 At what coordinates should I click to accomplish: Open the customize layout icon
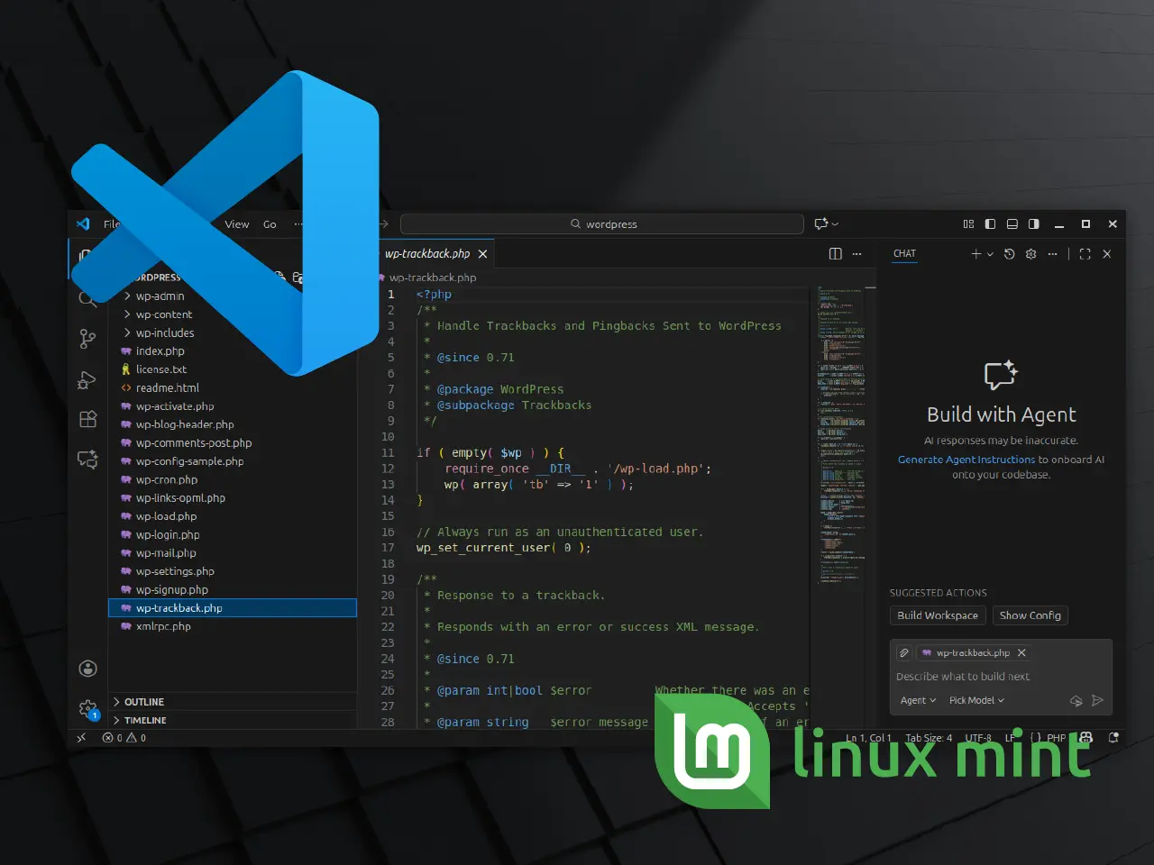[x=968, y=224]
